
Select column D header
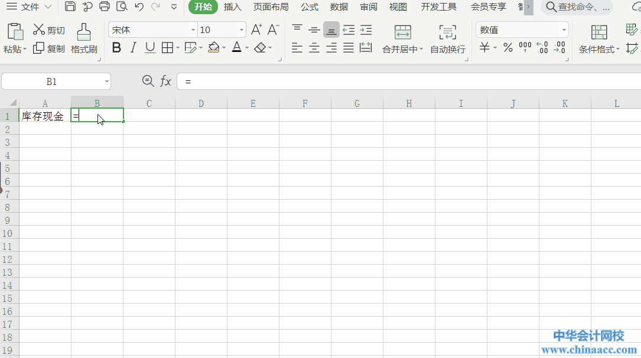(x=201, y=103)
